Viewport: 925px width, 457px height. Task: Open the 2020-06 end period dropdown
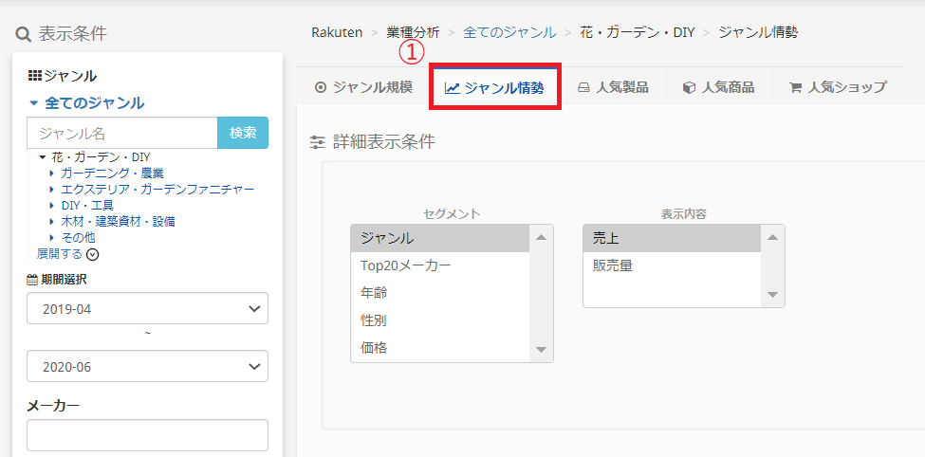point(147,366)
